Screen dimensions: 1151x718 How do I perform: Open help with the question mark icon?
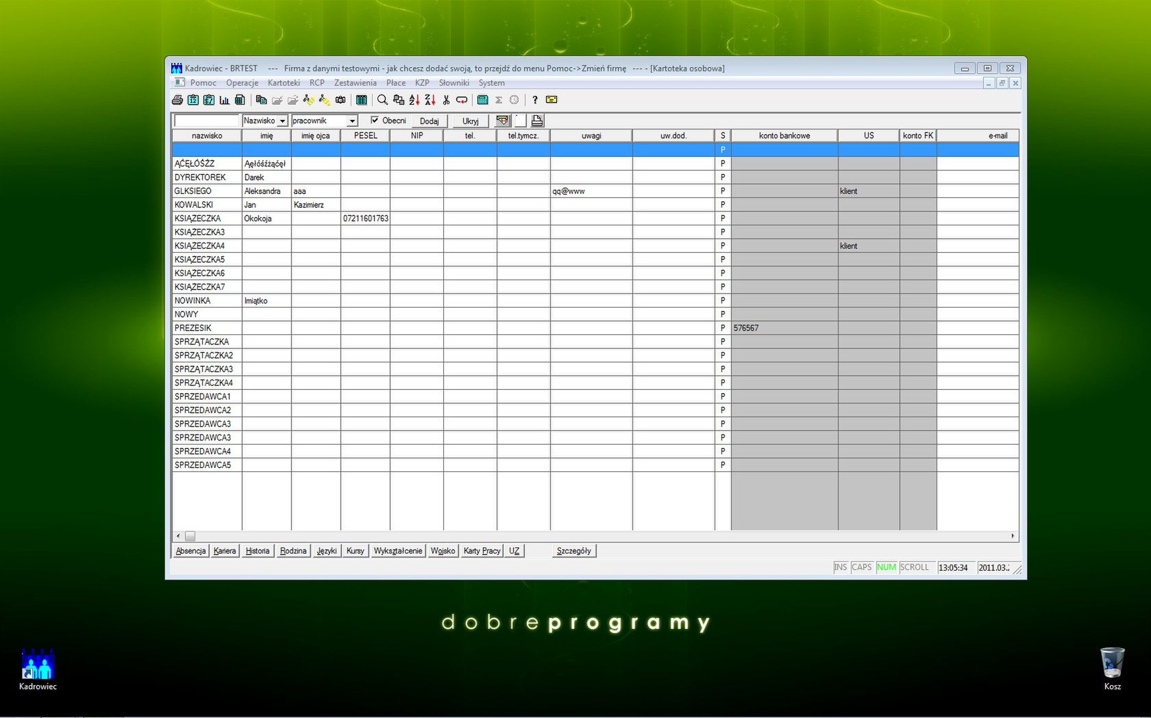[535, 100]
